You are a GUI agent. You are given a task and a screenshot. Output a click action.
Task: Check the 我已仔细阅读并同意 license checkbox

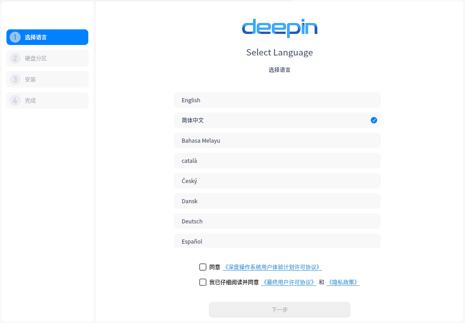[203, 282]
